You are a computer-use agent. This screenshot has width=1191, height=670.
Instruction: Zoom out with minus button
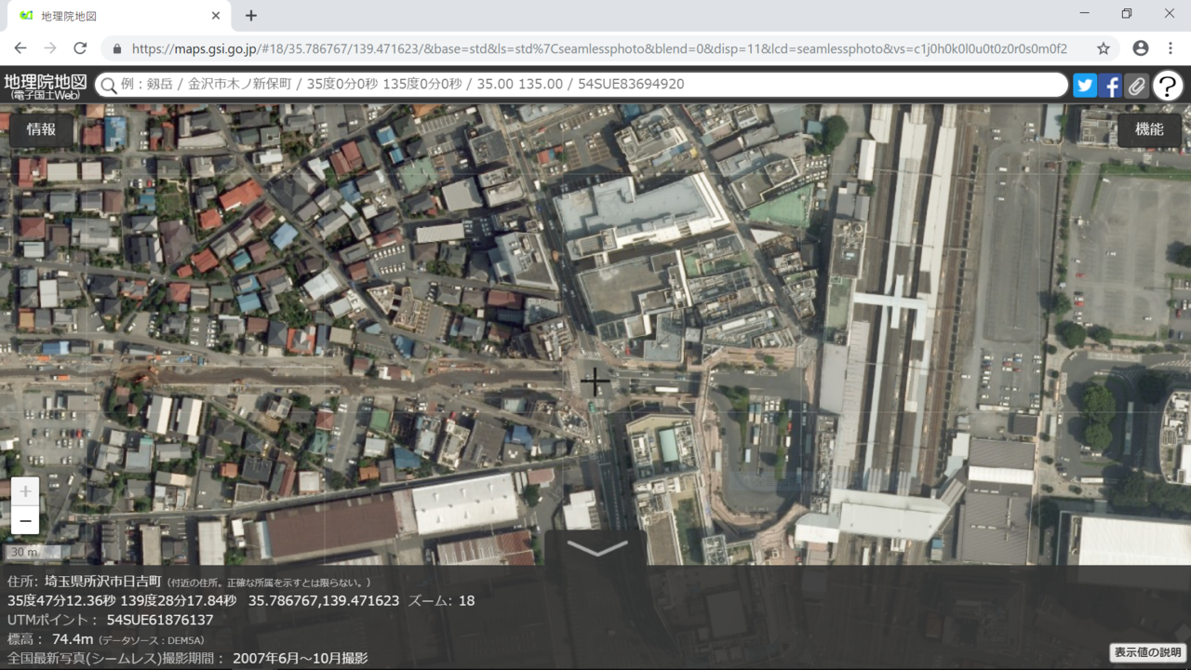point(25,520)
